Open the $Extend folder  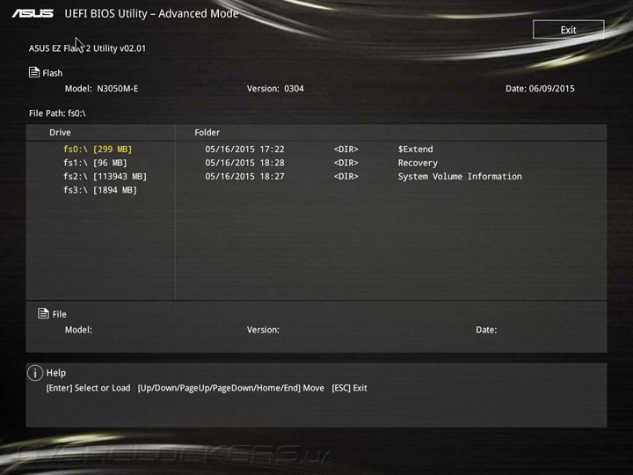[415, 149]
